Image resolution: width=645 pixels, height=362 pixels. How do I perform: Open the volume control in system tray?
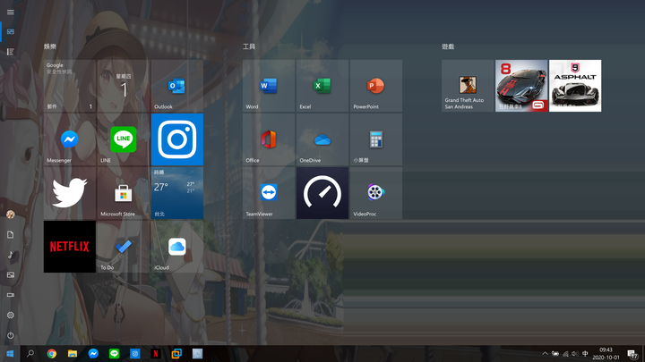coord(575,353)
